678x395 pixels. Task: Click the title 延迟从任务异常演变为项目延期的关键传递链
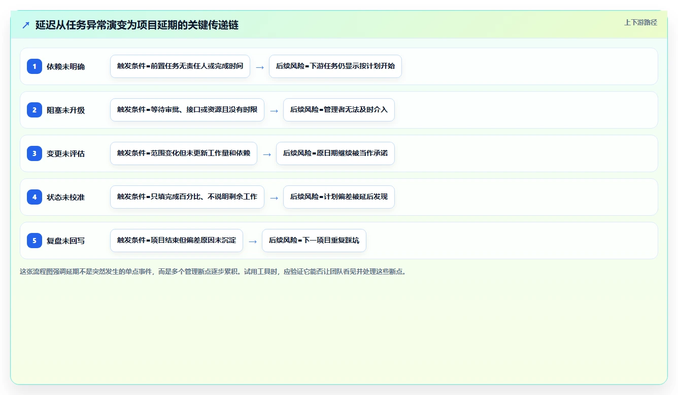pyautogui.click(x=137, y=25)
